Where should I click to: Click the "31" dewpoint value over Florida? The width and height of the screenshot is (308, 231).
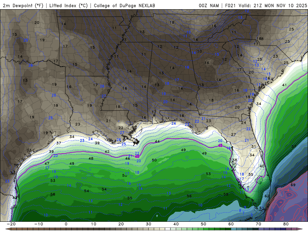coord(254,147)
